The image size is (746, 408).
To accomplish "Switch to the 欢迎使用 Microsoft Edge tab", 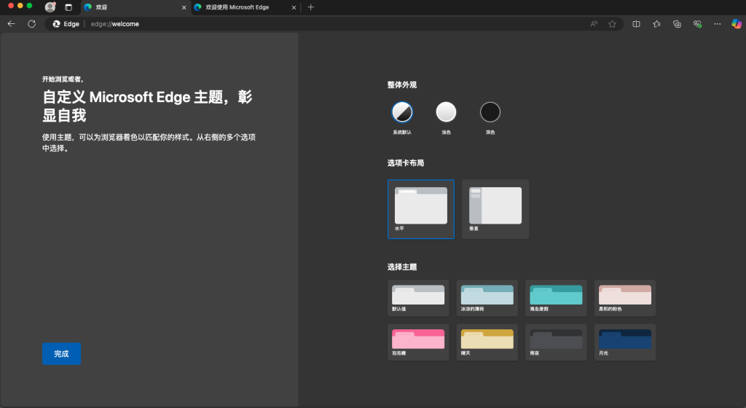I will point(246,7).
